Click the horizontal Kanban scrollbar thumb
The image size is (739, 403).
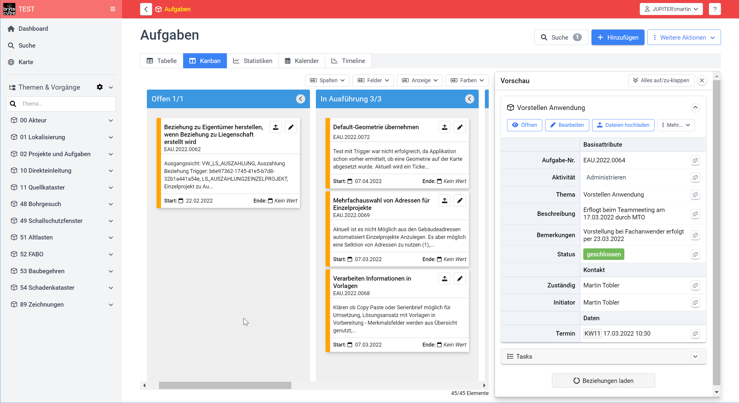[x=225, y=385]
